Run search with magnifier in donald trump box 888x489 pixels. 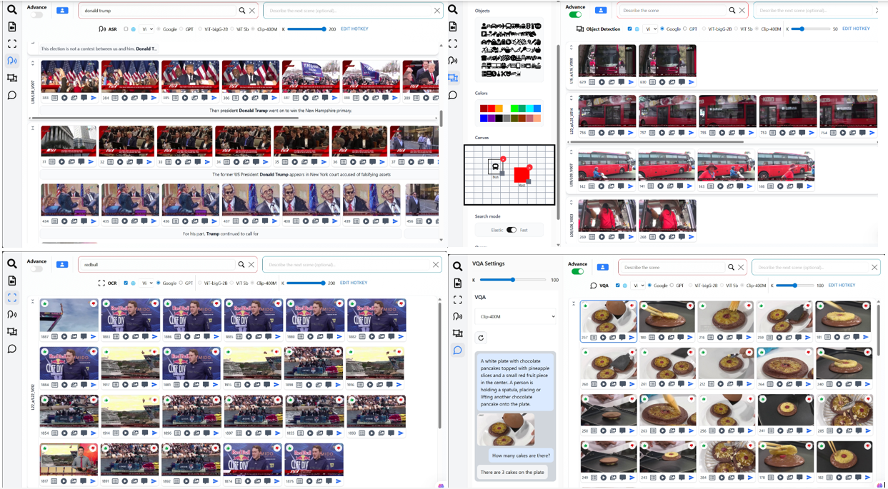coord(242,11)
